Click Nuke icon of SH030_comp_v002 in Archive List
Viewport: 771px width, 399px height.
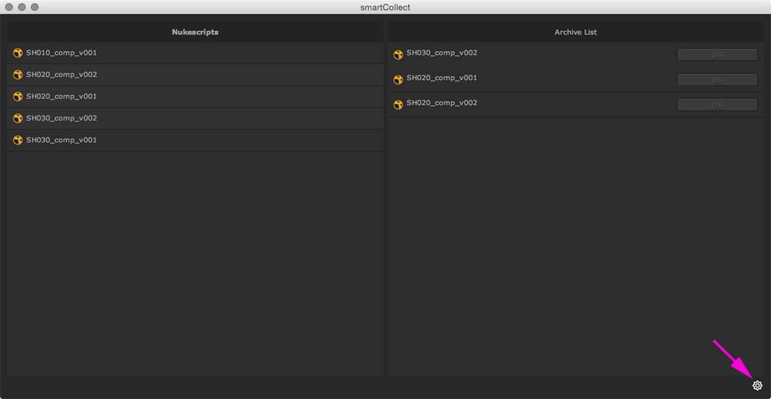tap(398, 55)
